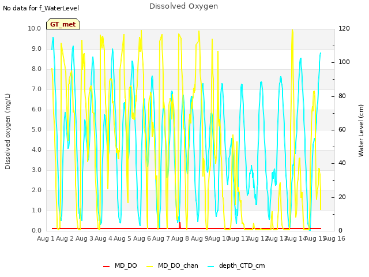The image size is (369, 277).
Task: Click the Aug 2 x-axis date label
Action: tap(65, 238)
